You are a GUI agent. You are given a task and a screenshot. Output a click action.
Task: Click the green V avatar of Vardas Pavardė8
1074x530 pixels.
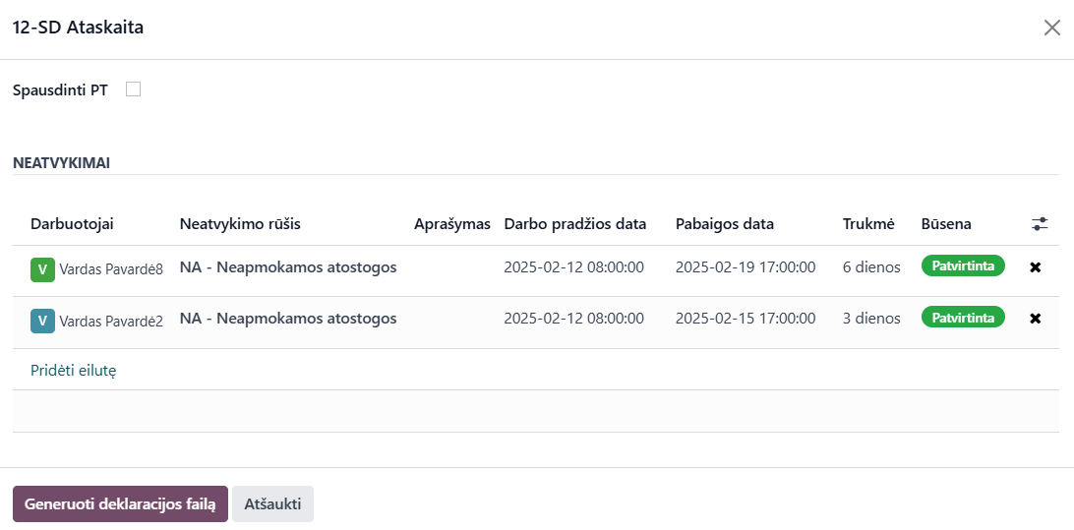coord(42,269)
